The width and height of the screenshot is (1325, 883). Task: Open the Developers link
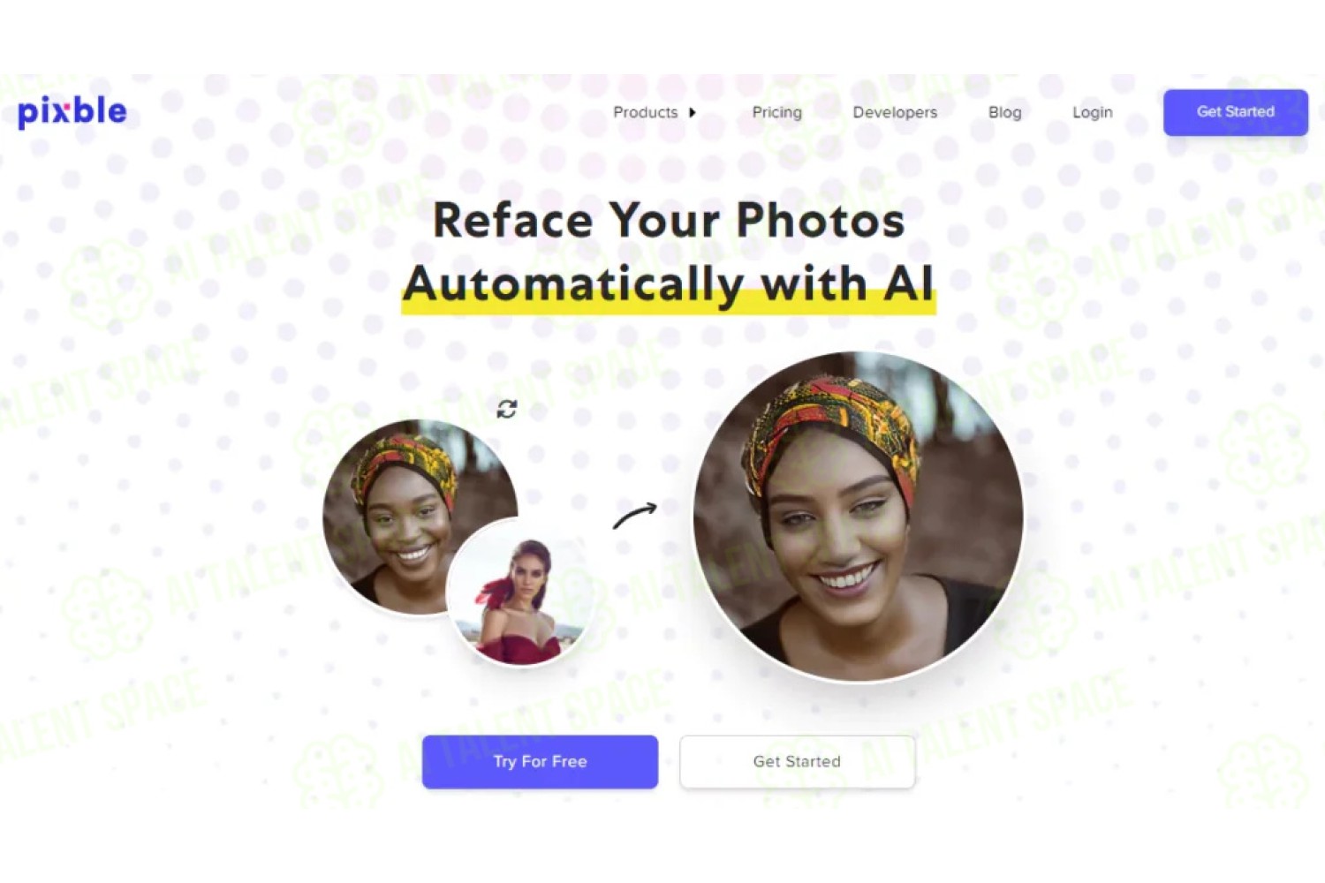[x=895, y=112]
